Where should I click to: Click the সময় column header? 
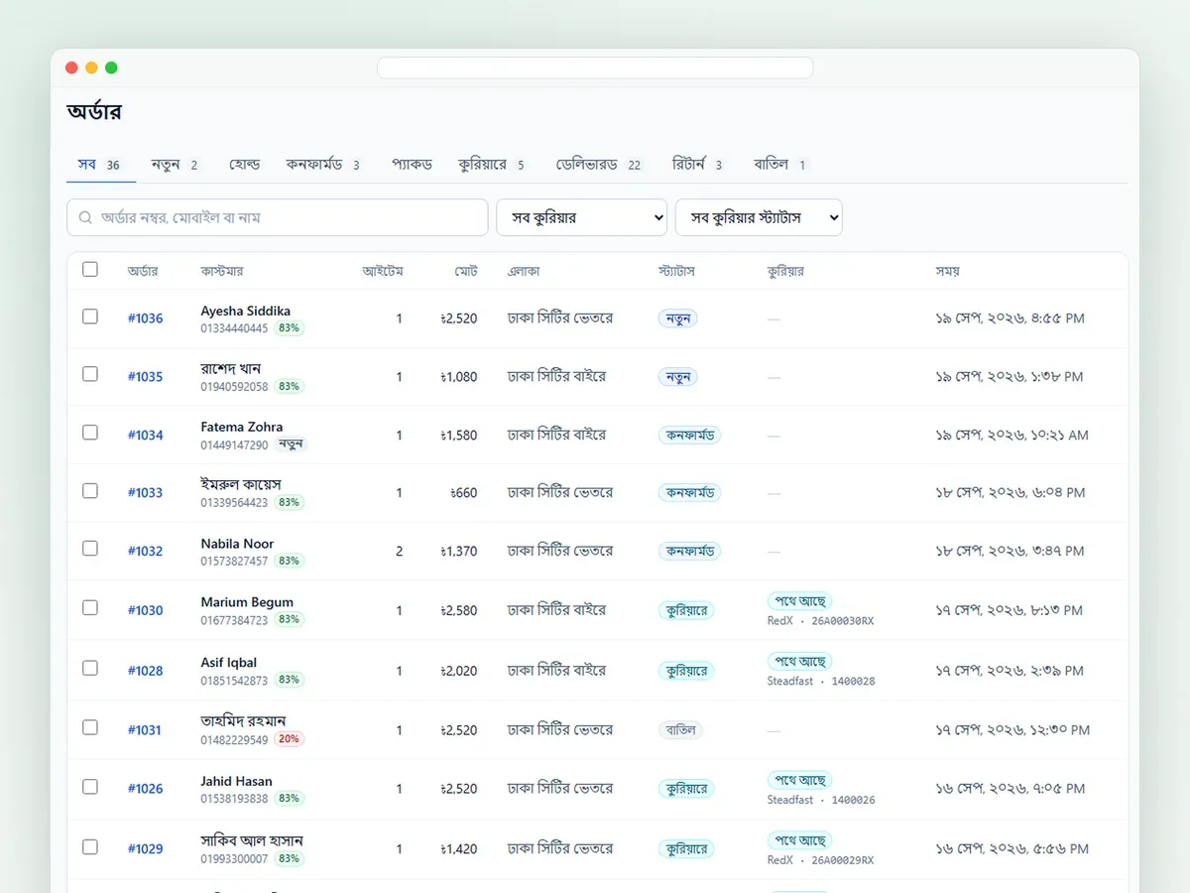(947, 270)
